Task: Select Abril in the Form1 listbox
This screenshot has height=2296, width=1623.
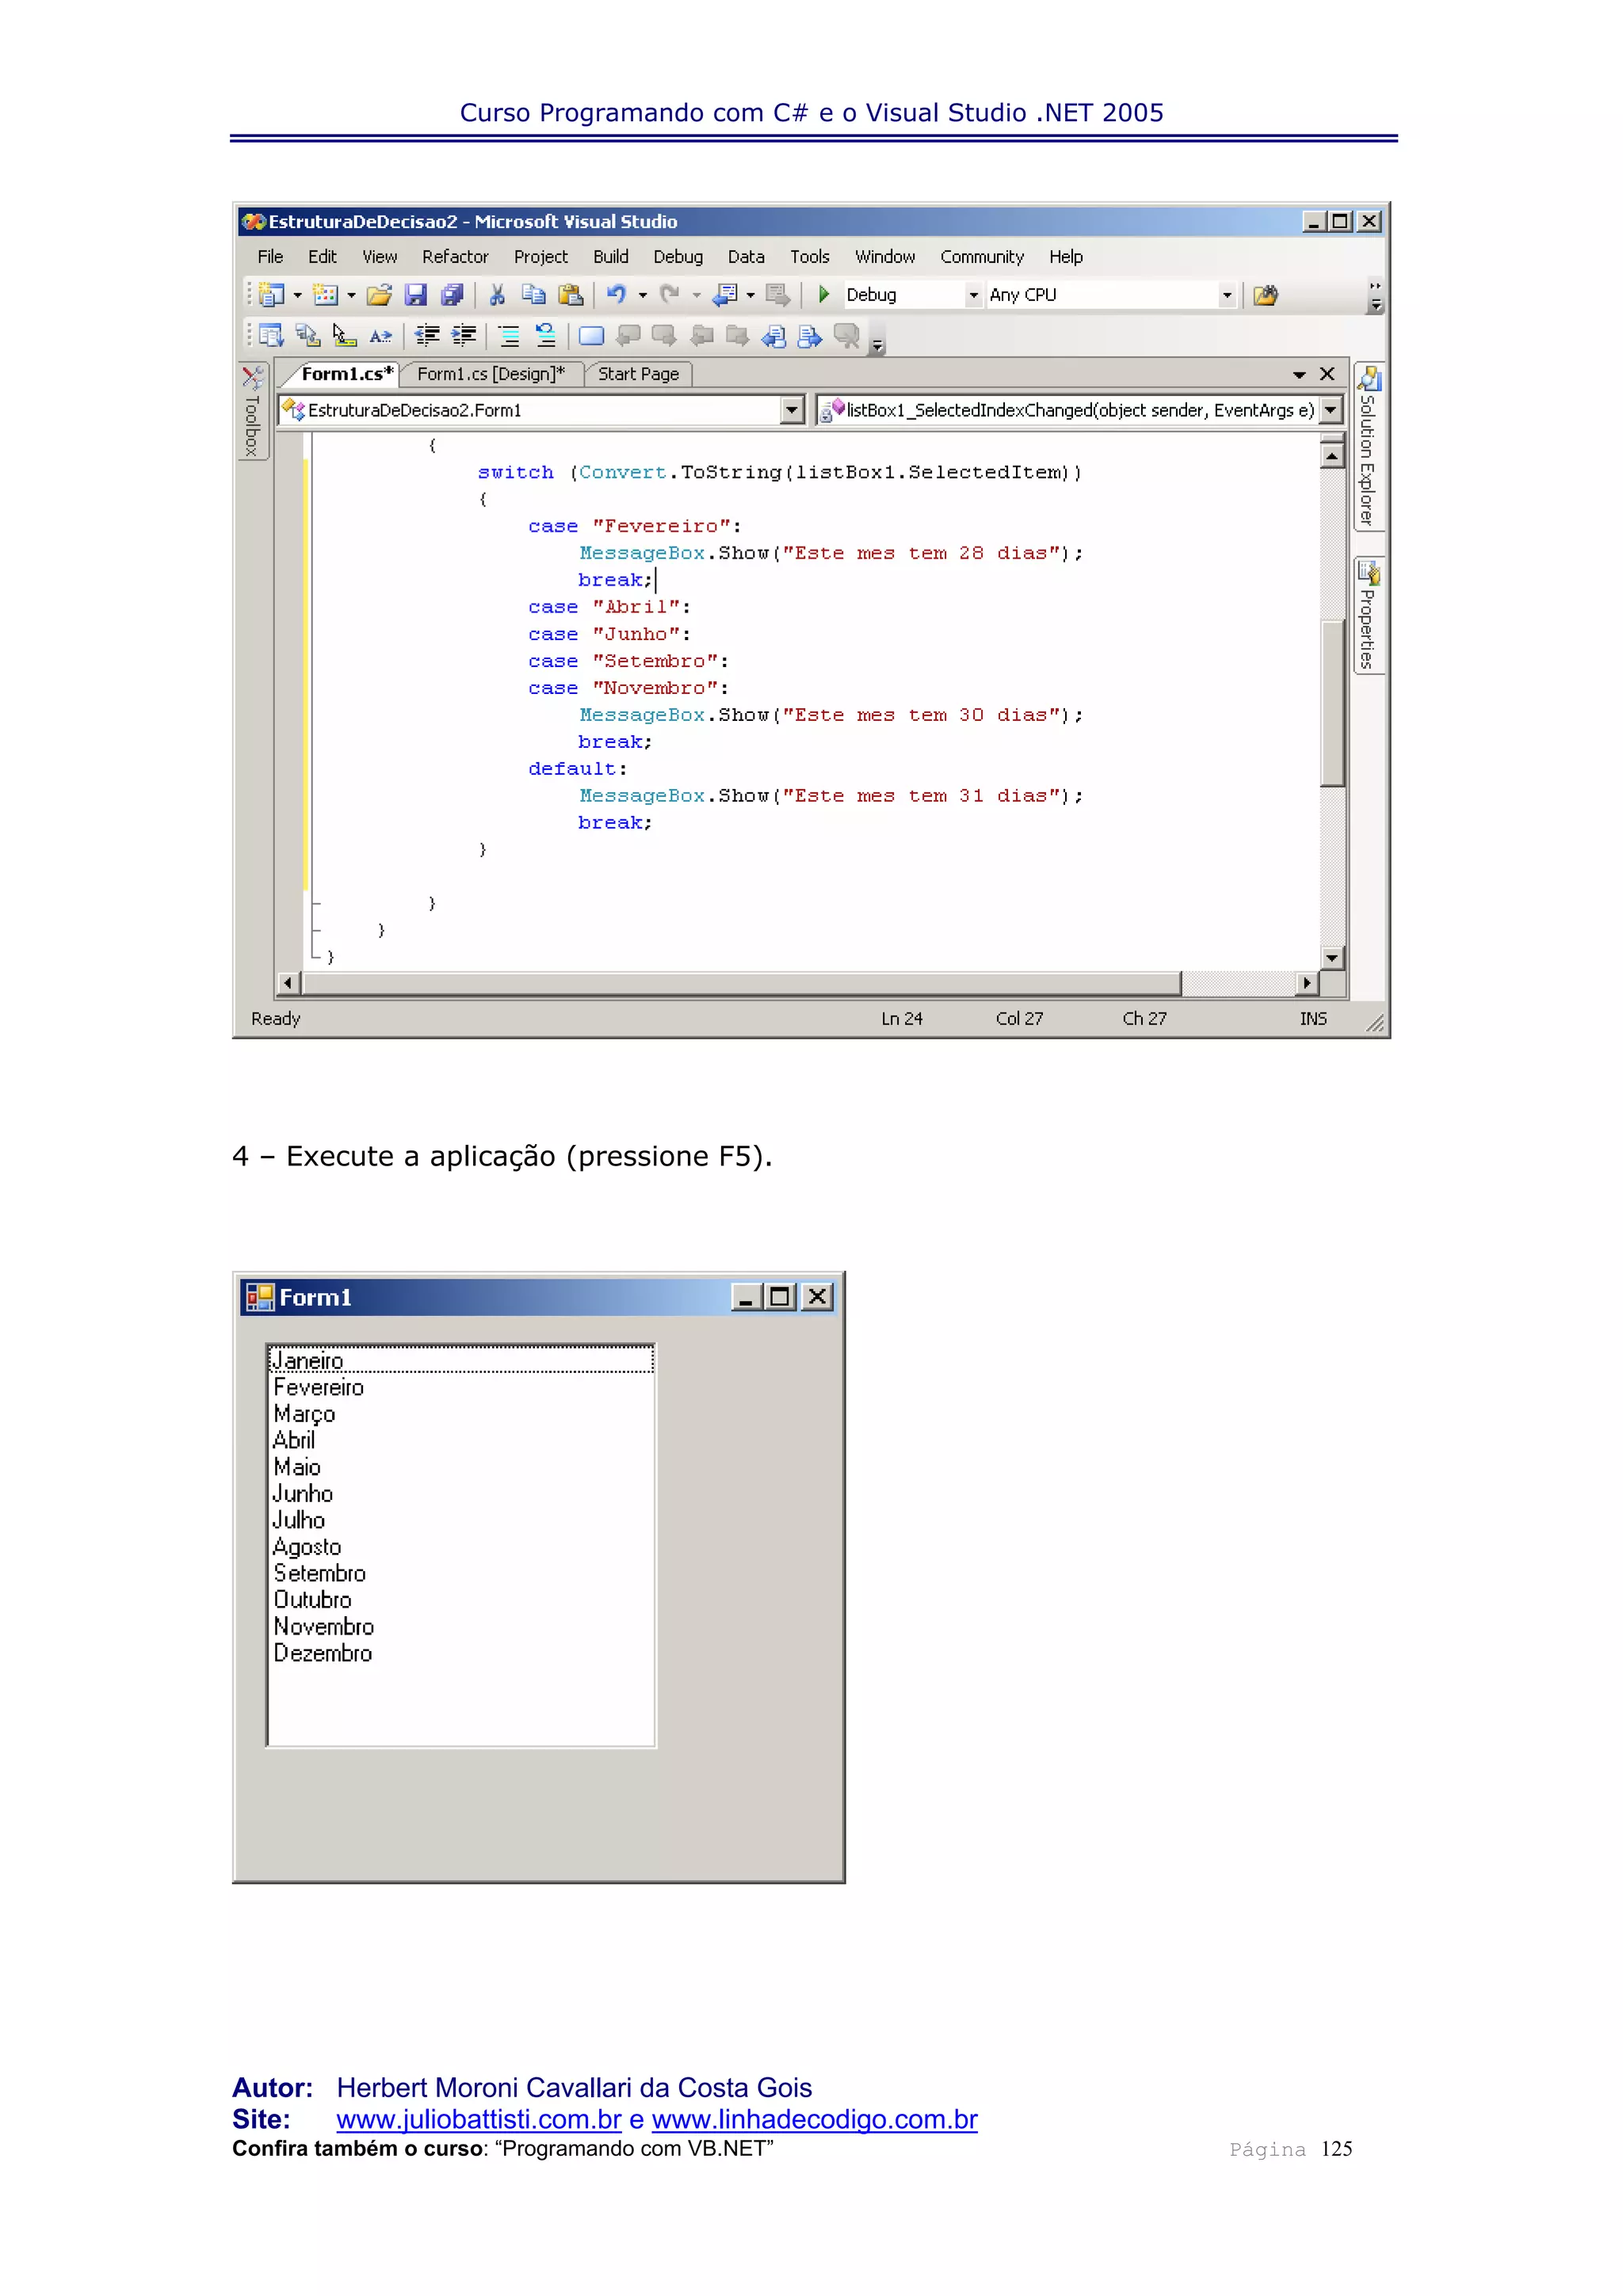Action: click(x=460, y=1440)
